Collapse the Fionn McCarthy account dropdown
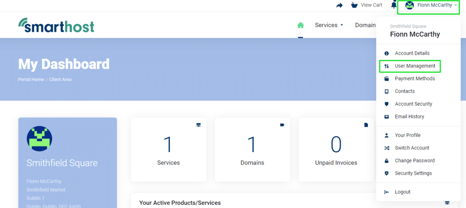 coord(428,5)
